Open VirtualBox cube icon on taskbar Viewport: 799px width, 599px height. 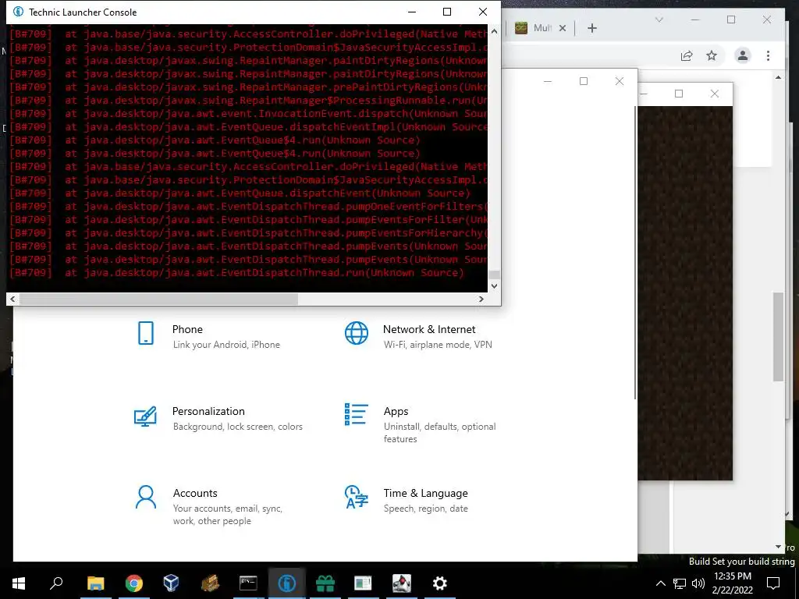click(171, 583)
